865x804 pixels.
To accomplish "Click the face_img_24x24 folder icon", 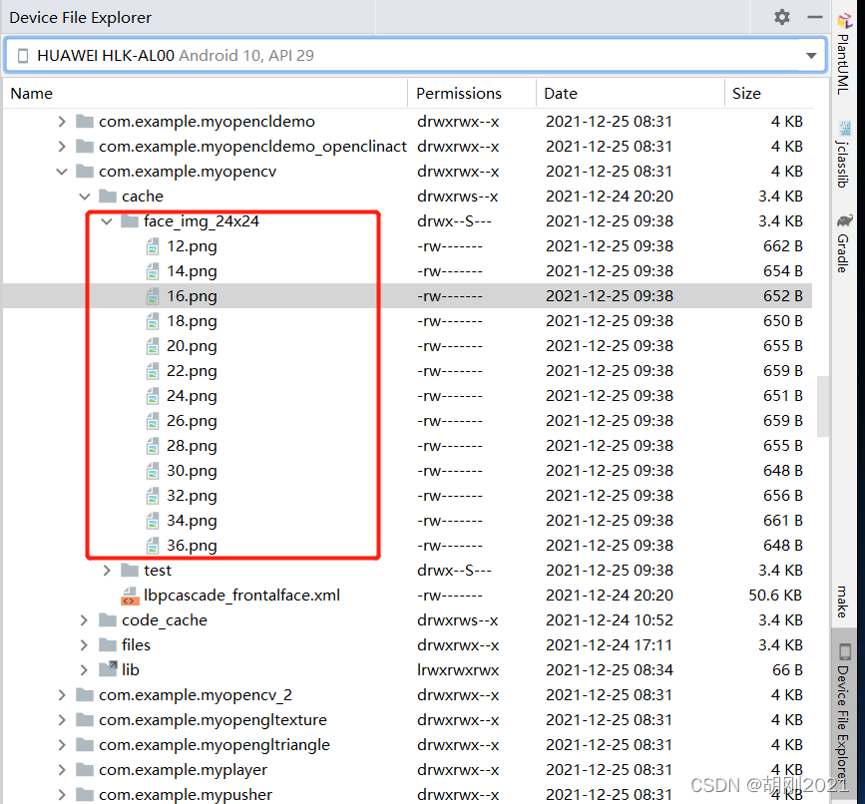I will coord(130,221).
